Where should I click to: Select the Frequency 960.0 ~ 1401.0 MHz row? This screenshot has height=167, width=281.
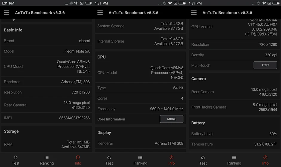point(140,109)
